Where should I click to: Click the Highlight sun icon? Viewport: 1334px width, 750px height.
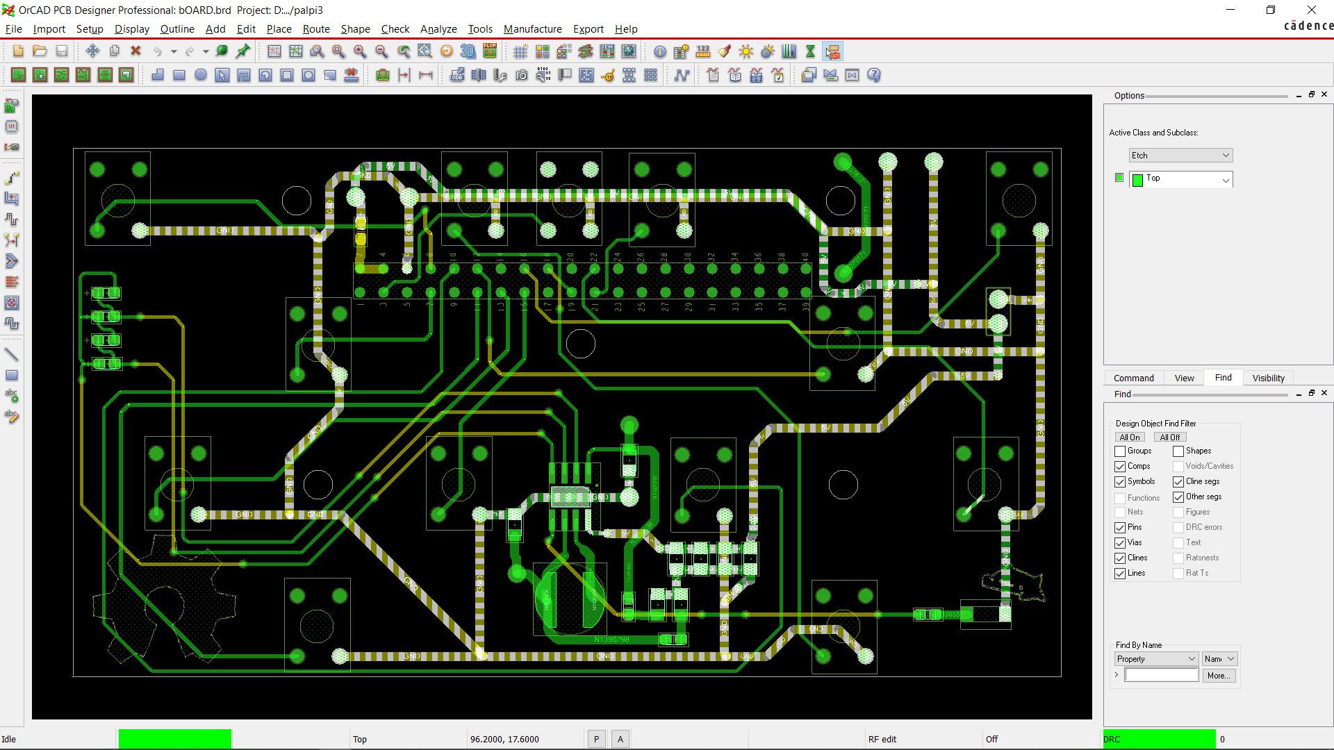pyautogui.click(x=746, y=51)
